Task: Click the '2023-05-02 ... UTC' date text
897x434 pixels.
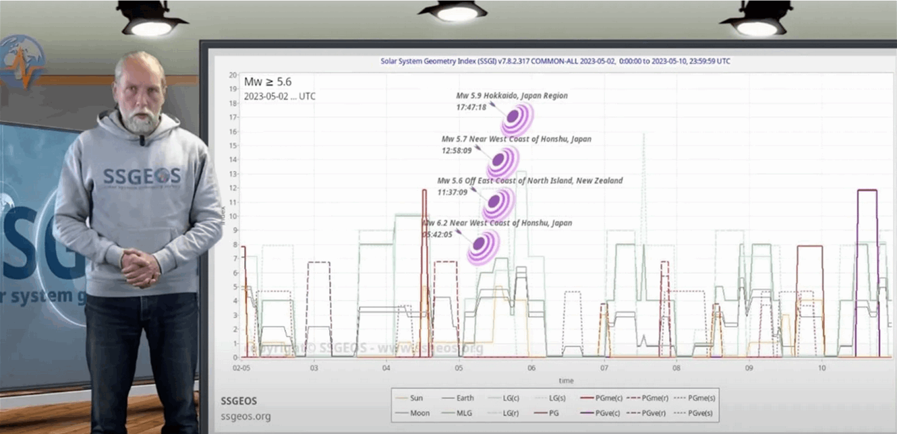Action: [x=279, y=96]
